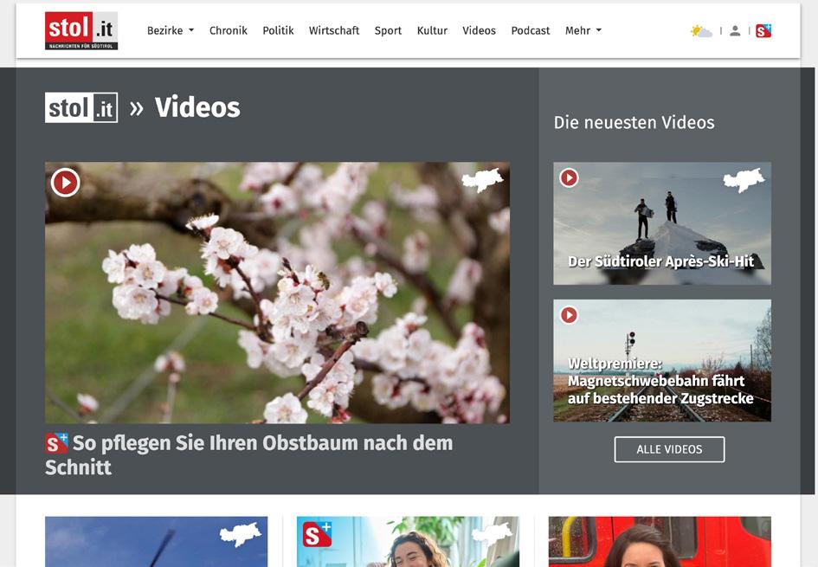Open the railway track Magnetschwebebahn thumbnail
This screenshot has height=567, width=818.
(662, 360)
